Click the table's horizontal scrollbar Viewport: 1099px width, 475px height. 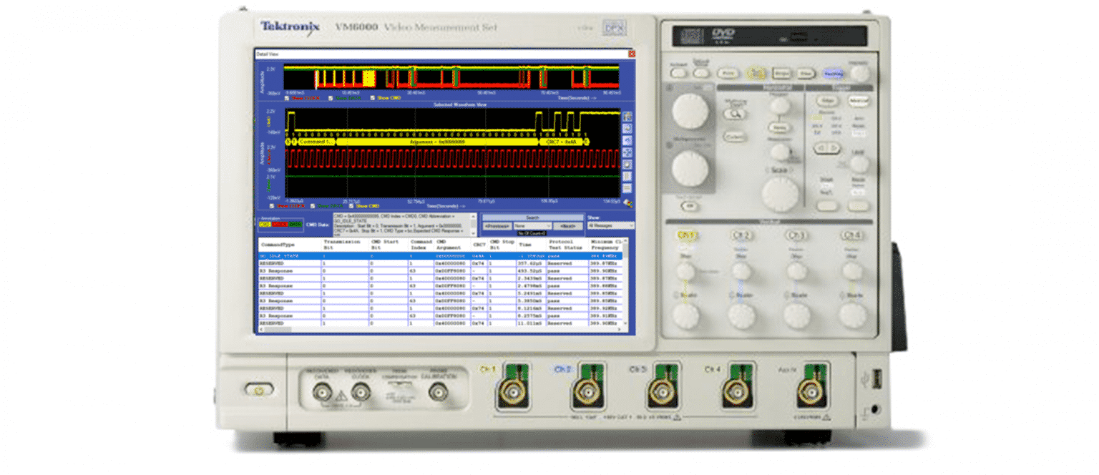pyautogui.click(x=440, y=330)
